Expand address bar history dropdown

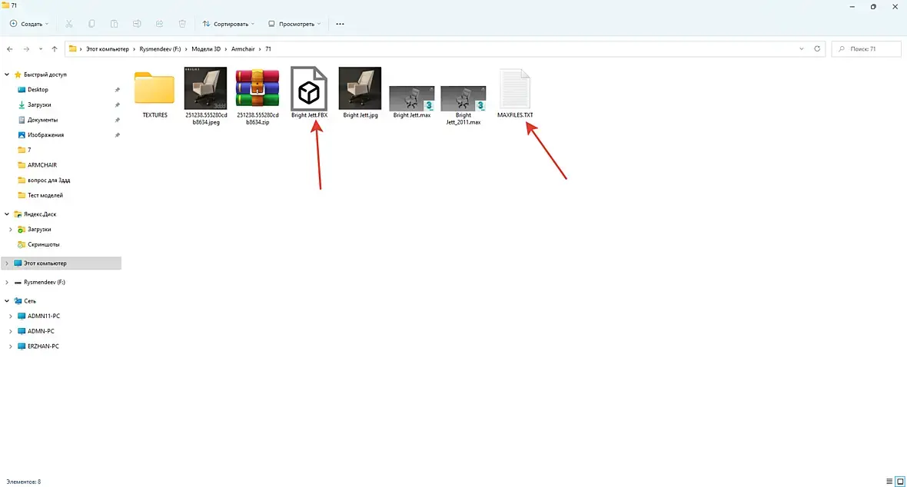(801, 49)
